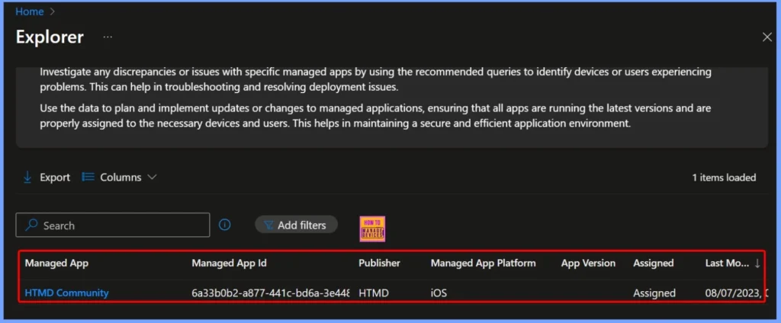Click the magnifier icon in Search
The height and width of the screenshot is (323, 781).
(x=31, y=225)
